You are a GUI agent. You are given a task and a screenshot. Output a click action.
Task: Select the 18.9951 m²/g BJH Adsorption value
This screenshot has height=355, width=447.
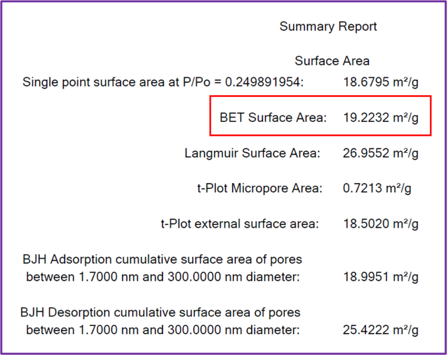click(380, 277)
